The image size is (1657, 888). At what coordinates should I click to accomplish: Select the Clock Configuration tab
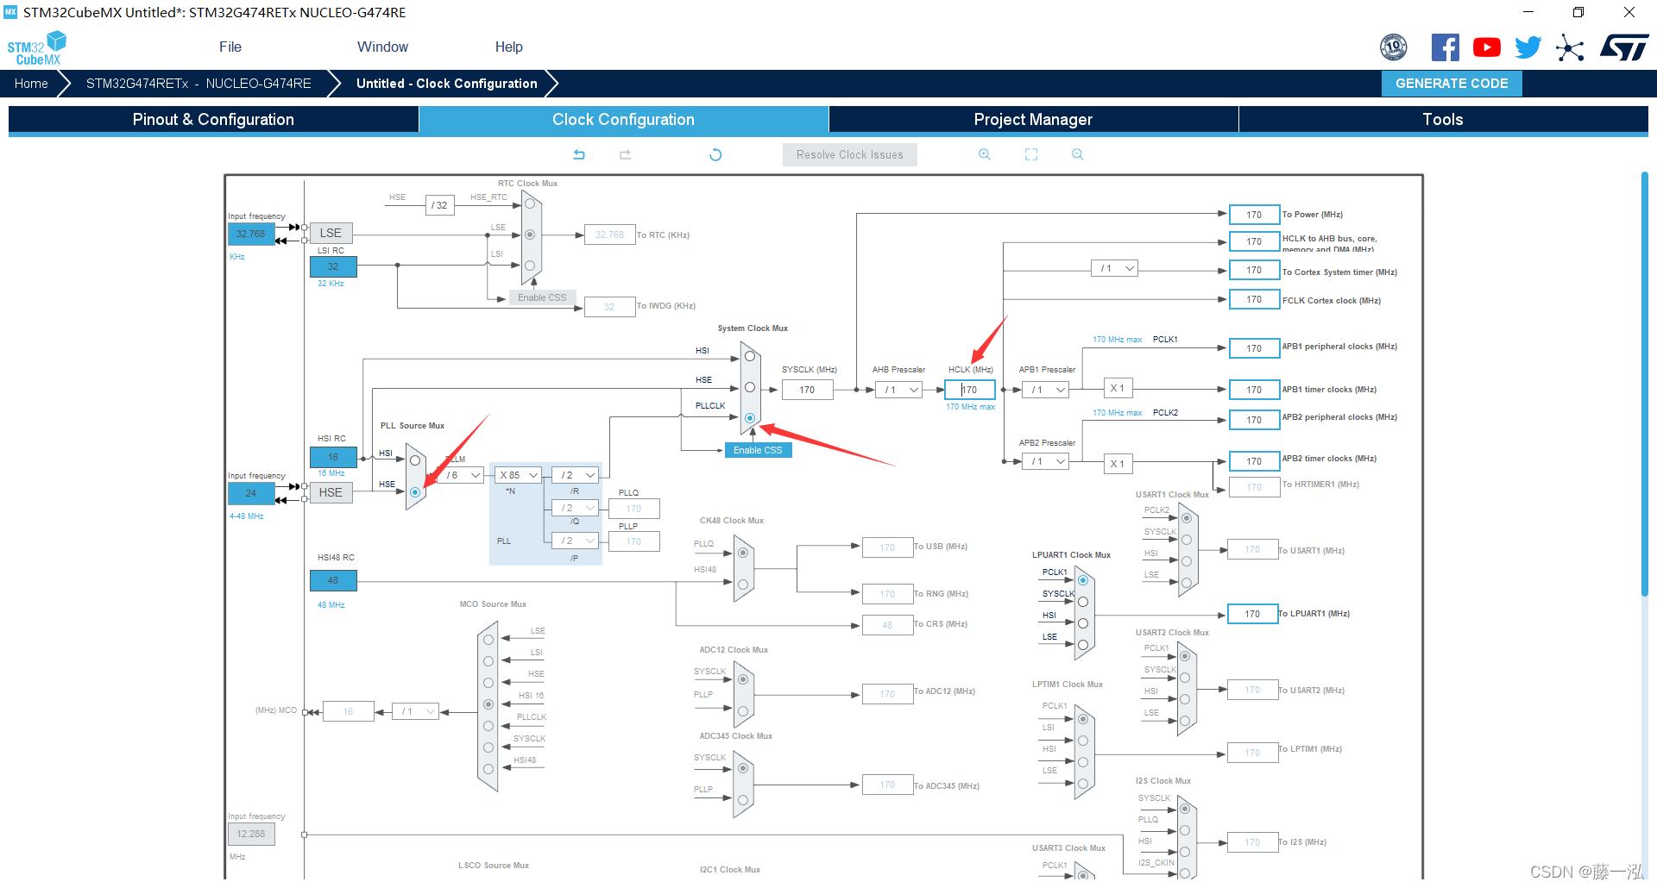pos(623,120)
